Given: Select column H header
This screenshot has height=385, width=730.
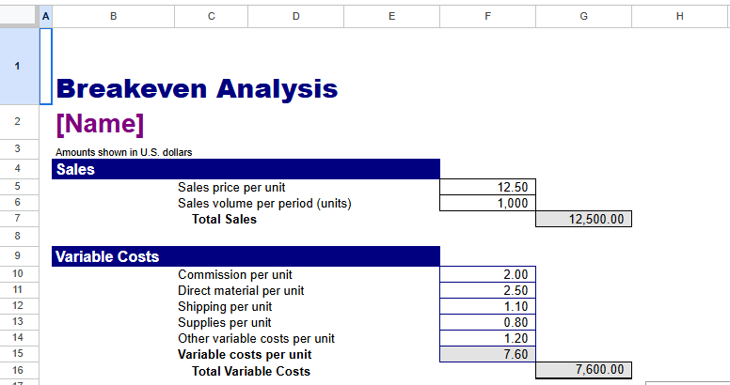Looking at the screenshot, I should [679, 16].
